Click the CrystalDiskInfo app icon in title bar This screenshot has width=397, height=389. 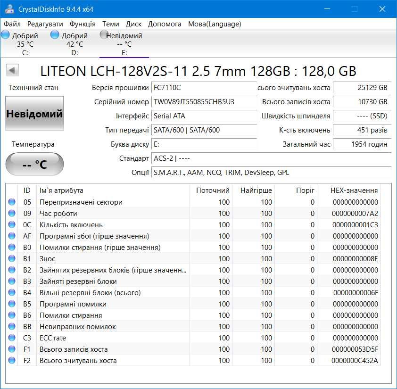pos(9,9)
